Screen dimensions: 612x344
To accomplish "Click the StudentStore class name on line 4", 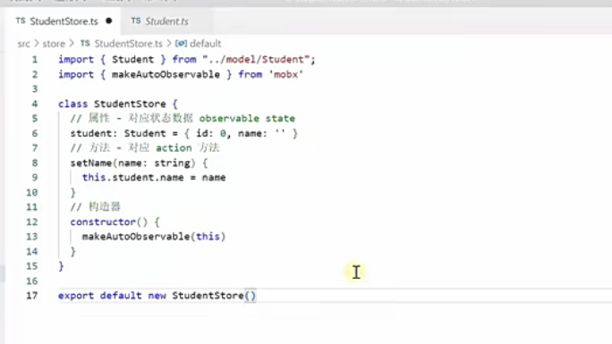I will click(130, 104).
